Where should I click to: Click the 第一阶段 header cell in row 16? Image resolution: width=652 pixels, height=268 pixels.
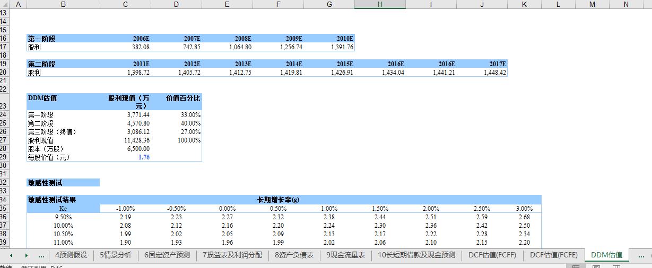(x=63, y=38)
